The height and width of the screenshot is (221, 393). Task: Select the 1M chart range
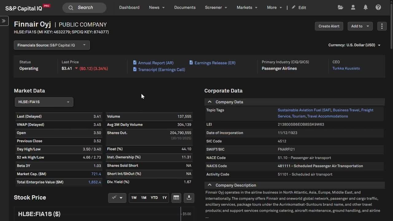point(144,198)
